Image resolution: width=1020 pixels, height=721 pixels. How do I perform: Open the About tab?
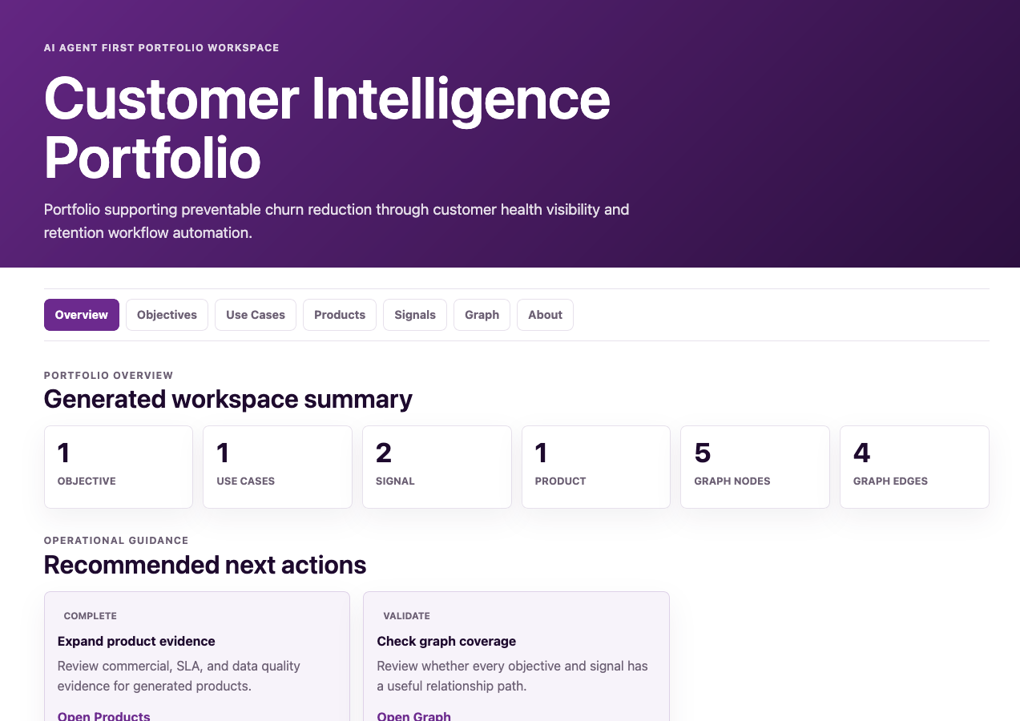pos(545,315)
